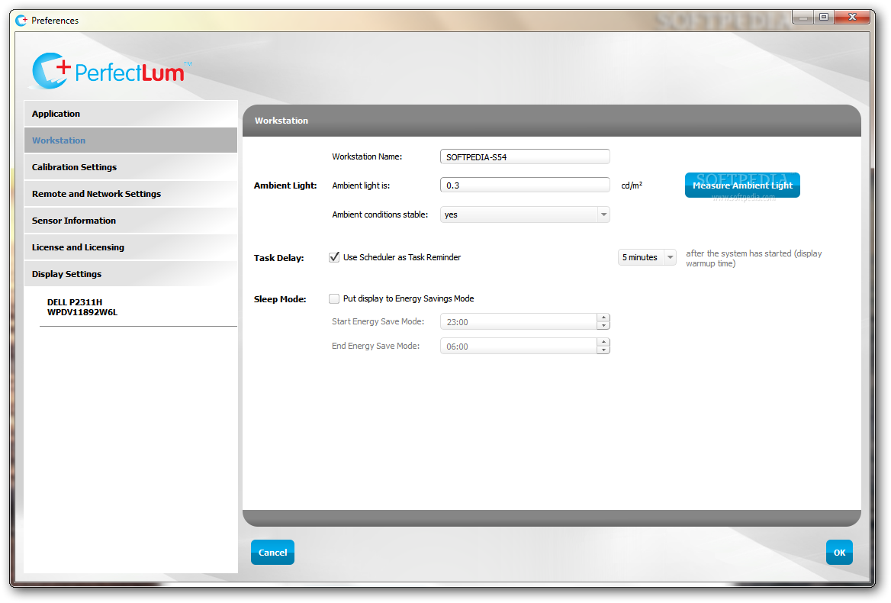Open Display Settings section
The width and height of the screenshot is (891, 603).
pos(130,274)
